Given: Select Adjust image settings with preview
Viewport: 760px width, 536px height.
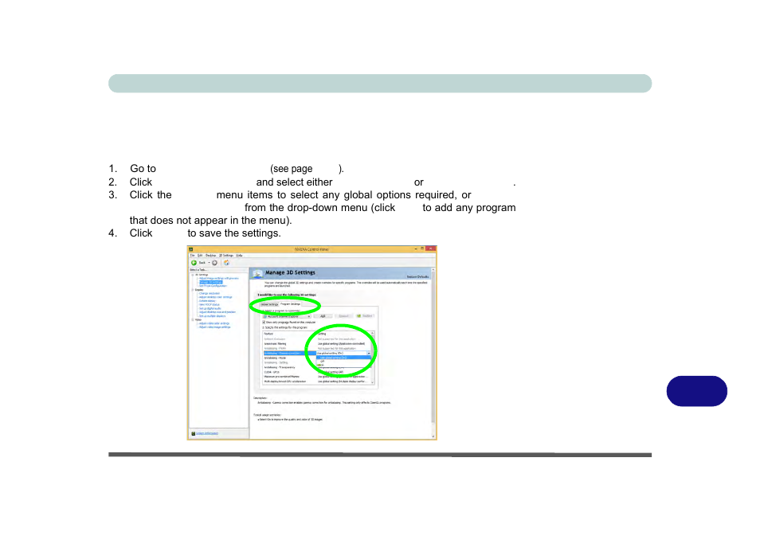Looking at the screenshot, I should [x=218, y=279].
